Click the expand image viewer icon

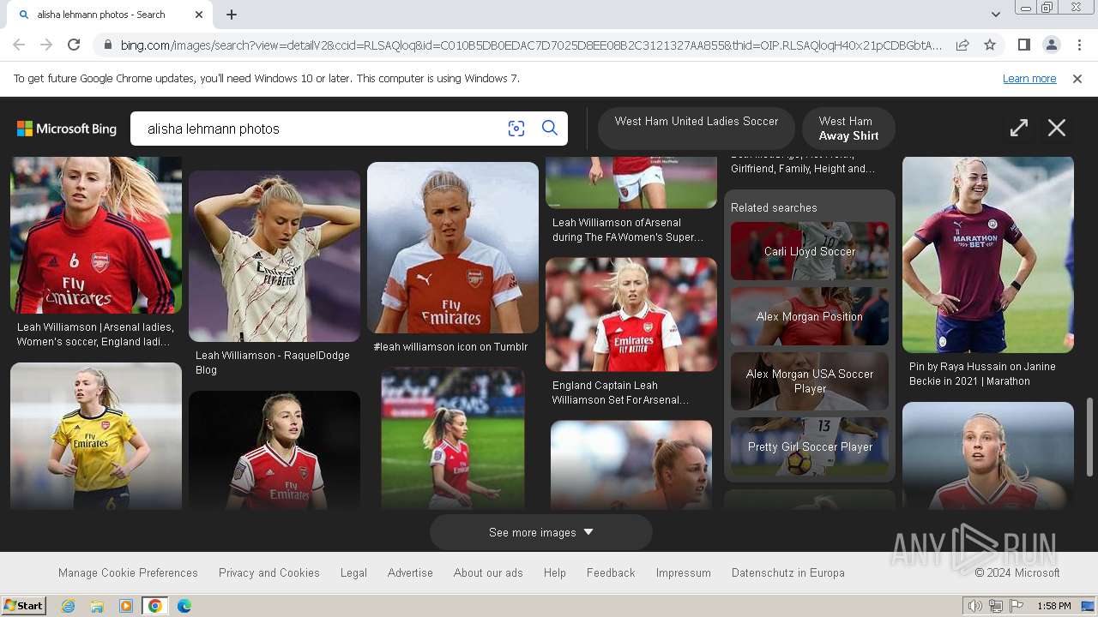coord(1019,128)
